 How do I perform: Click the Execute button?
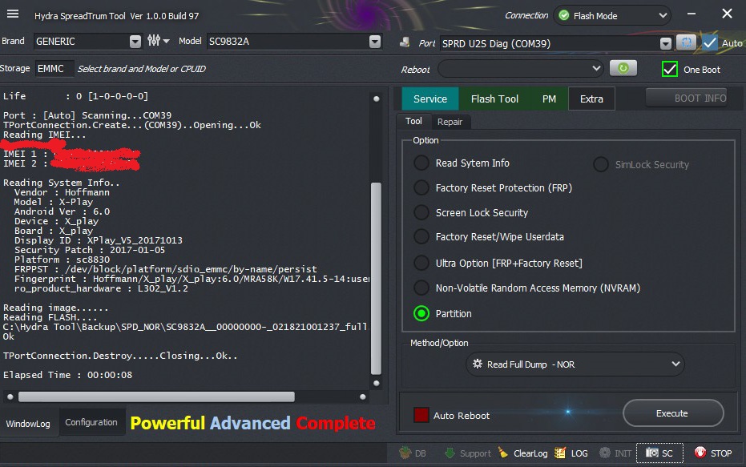coord(671,413)
